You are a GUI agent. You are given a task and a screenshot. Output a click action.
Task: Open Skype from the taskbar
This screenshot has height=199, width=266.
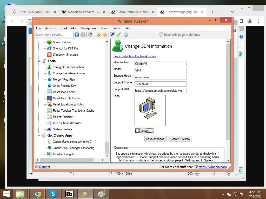(53, 194)
